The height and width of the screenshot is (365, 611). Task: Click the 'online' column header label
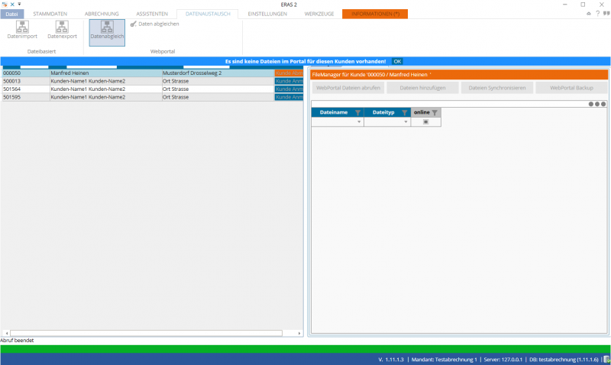click(422, 112)
